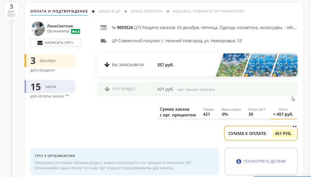The image size is (311, 177).
Task: Open the ЛенаСветлая organizer profile link
Action: click(x=60, y=26)
